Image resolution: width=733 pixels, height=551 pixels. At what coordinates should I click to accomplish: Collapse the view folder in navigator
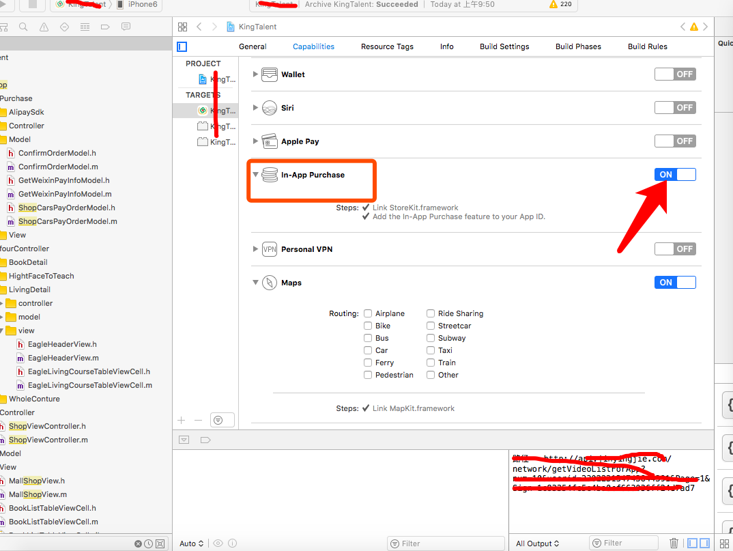pos(2,330)
